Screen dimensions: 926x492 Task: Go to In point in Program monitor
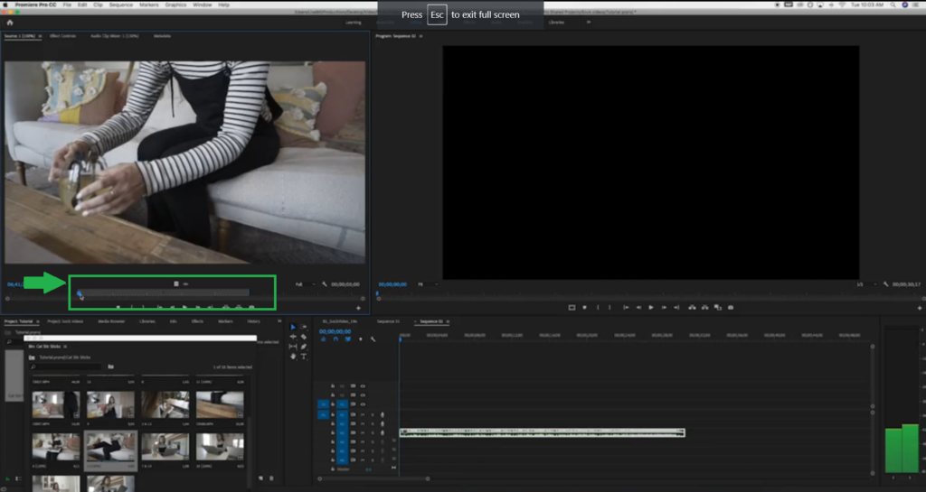[x=626, y=308]
